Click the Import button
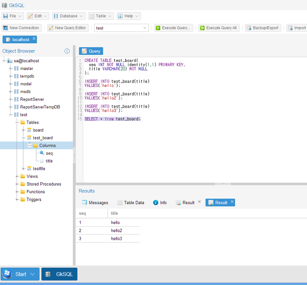 pos(297,28)
